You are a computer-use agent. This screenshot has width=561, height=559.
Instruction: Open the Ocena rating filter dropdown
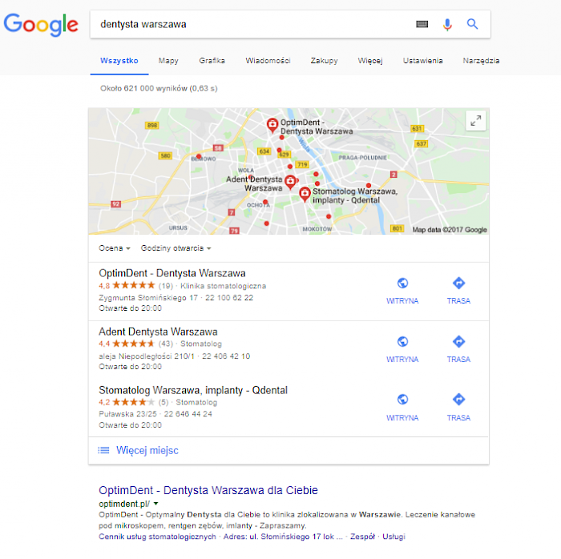click(x=114, y=248)
